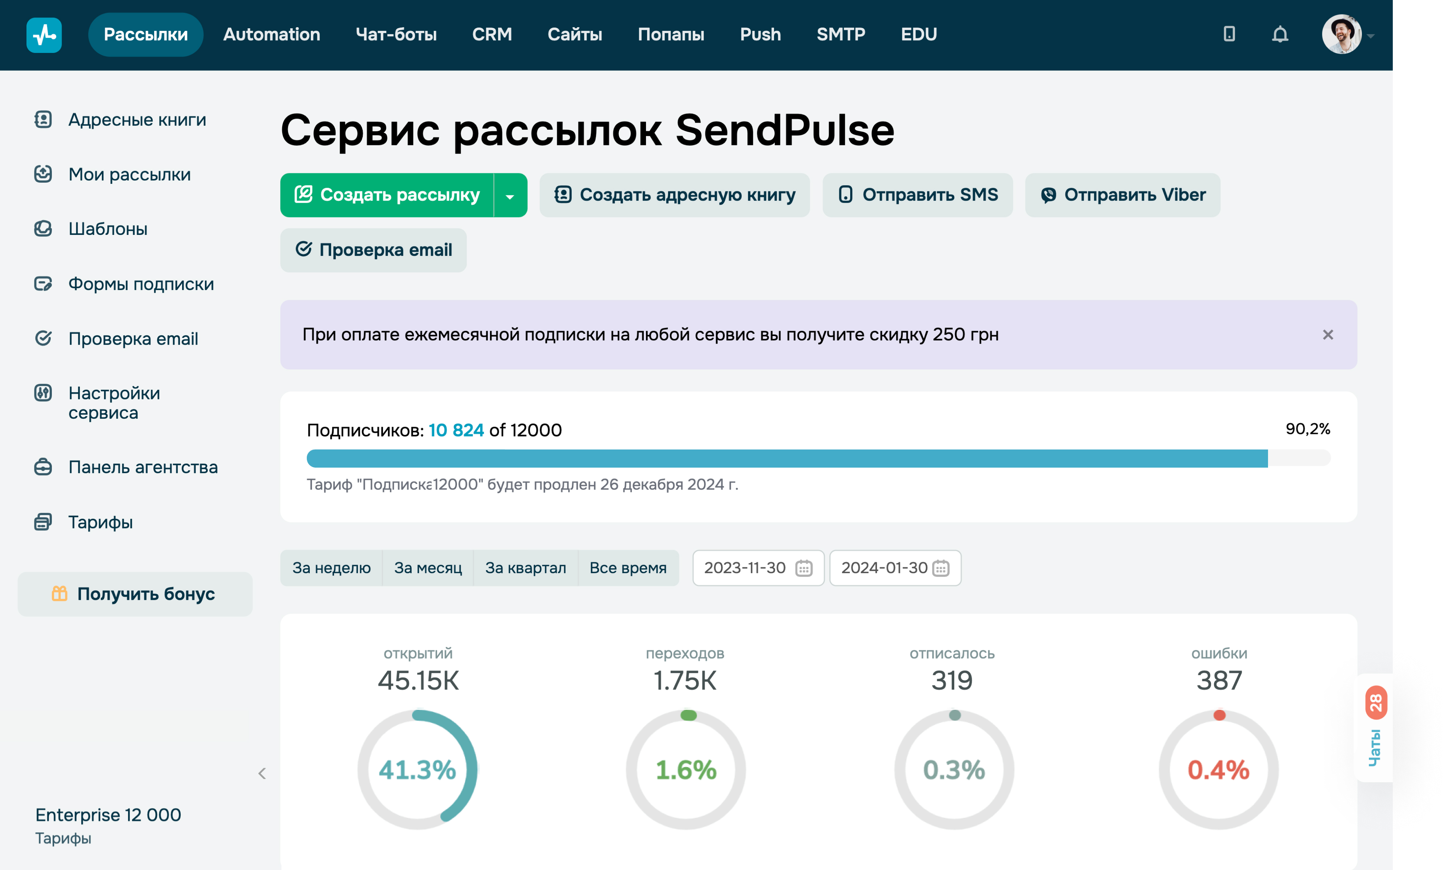Viewport: 1453px width, 870px height.
Task: Click the Тарифы sidebar icon
Action: tap(43, 522)
